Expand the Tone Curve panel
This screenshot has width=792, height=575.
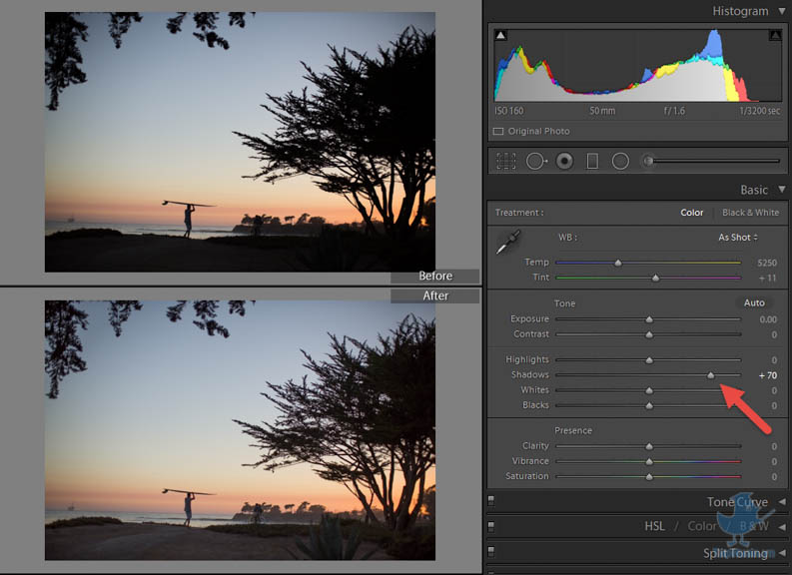coord(781,502)
